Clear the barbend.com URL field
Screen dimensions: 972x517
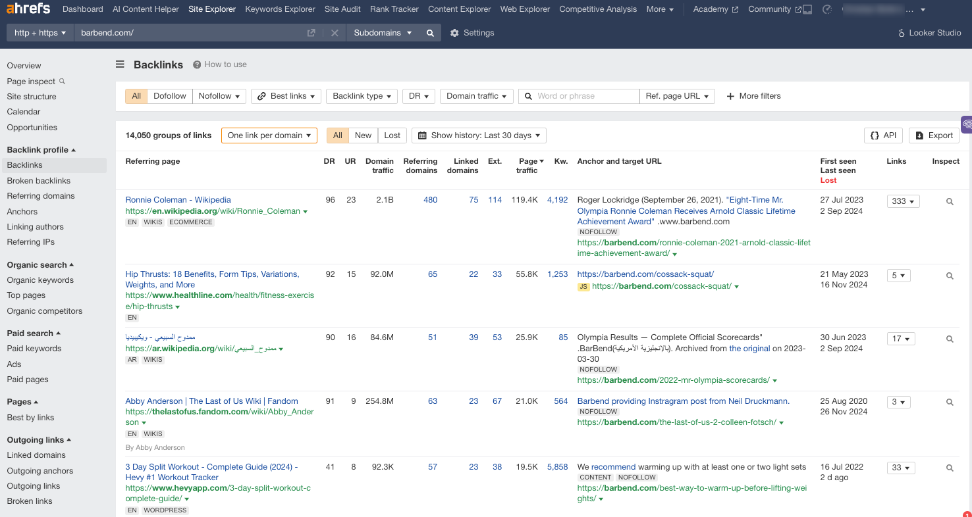click(x=335, y=33)
